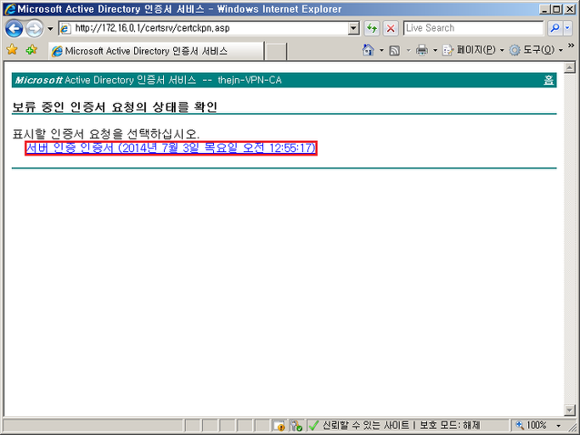Click the 홈 link in the green banner
580x435 pixels.
pyautogui.click(x=549, y=80)
